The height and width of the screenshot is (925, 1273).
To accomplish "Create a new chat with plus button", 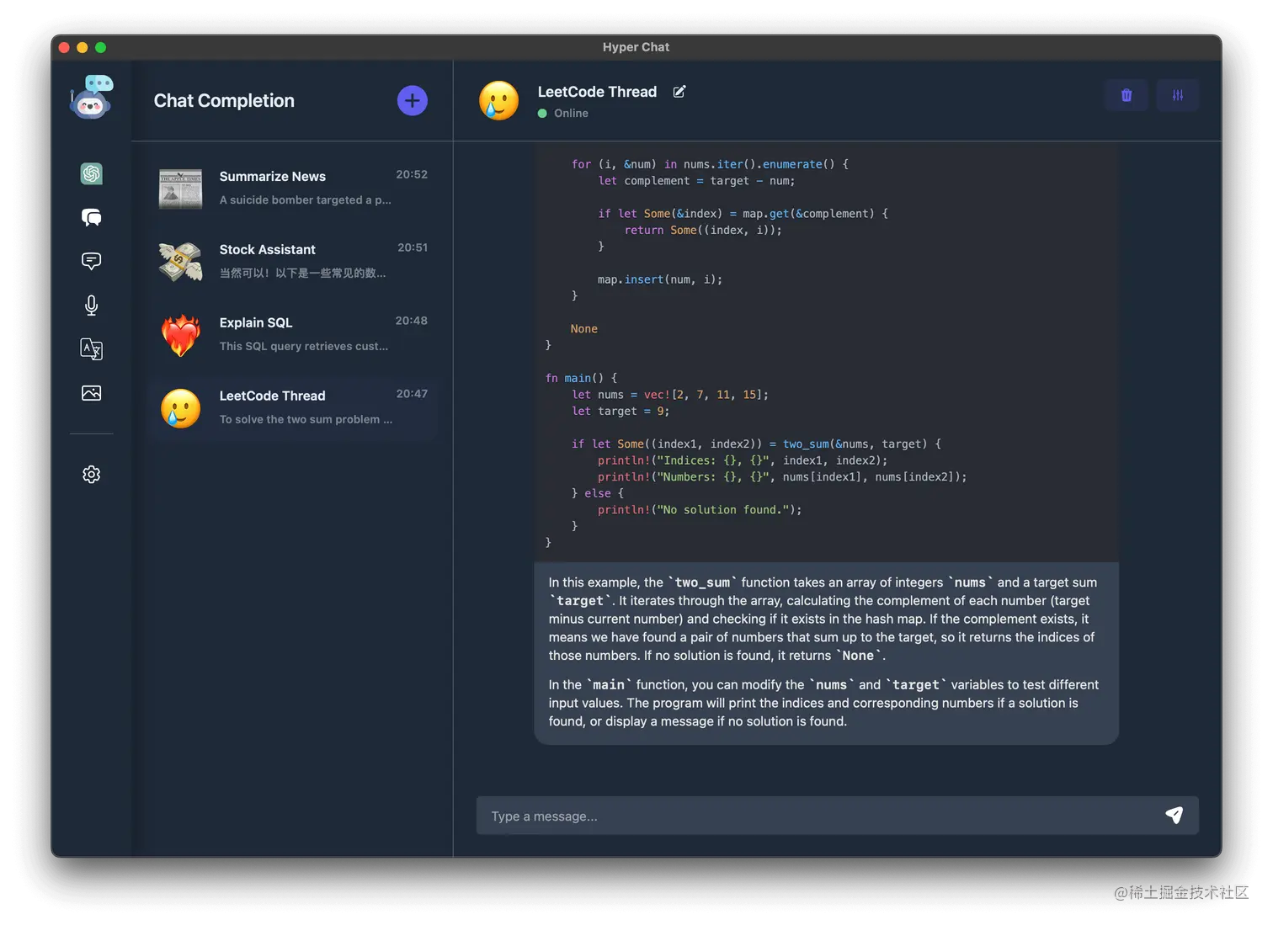I will [x=412, y=101].
